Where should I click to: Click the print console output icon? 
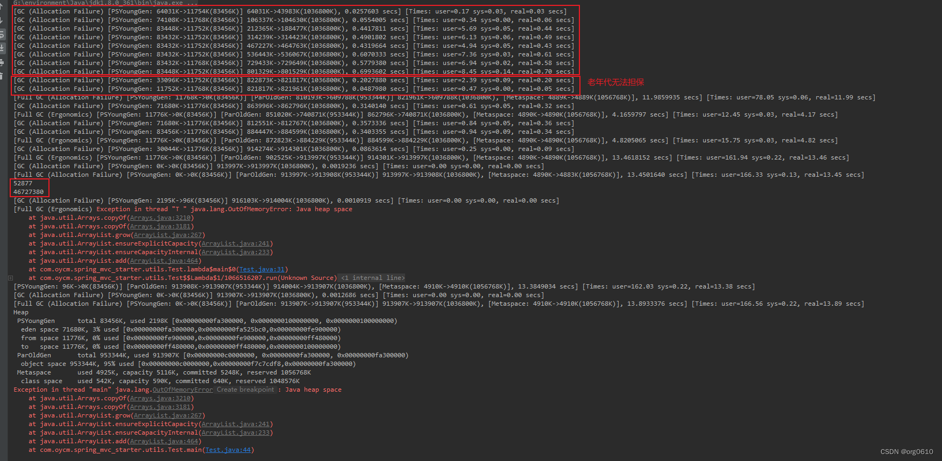2,63
